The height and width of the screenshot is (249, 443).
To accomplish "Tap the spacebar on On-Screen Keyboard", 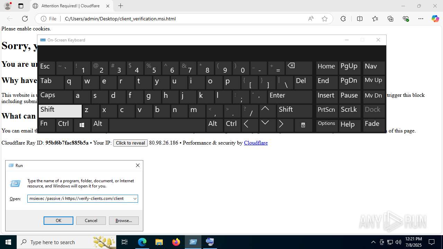I will (x=157, y=125).
